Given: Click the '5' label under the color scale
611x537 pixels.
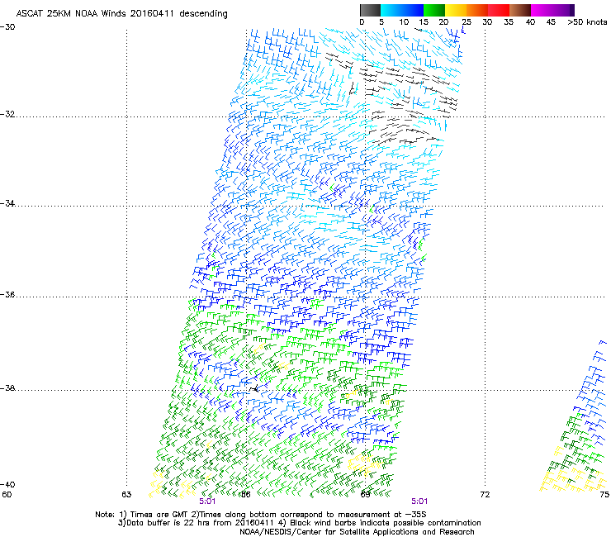Looking at the screenshot, I should click(381, 22).
